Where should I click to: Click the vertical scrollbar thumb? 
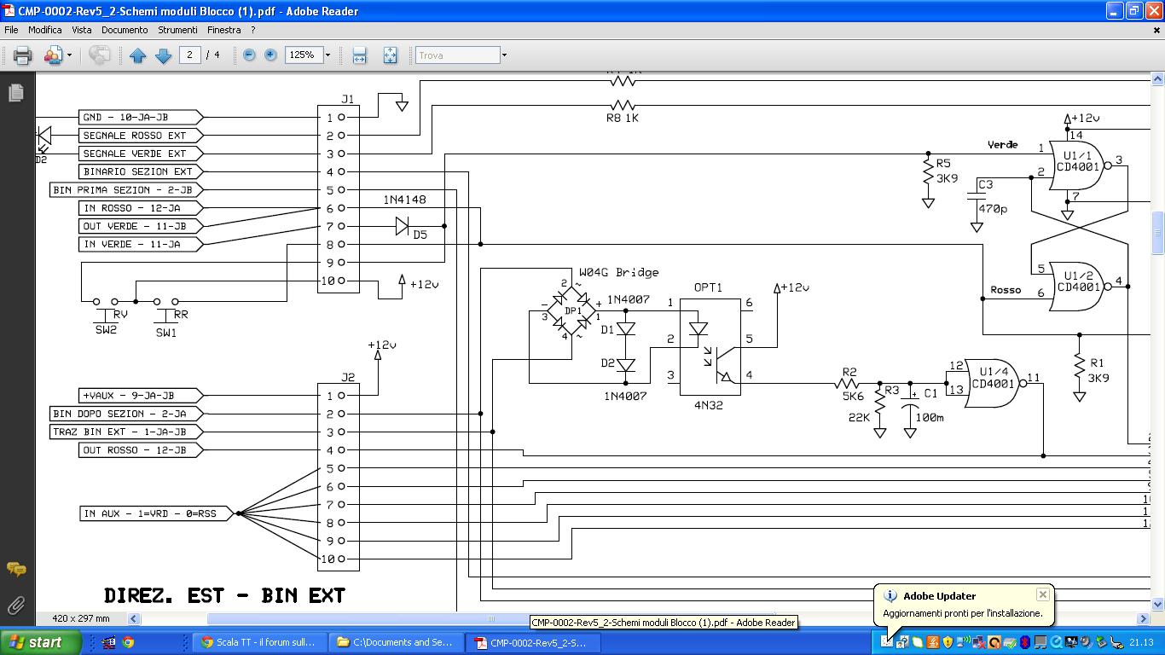tap(1157, 233)
